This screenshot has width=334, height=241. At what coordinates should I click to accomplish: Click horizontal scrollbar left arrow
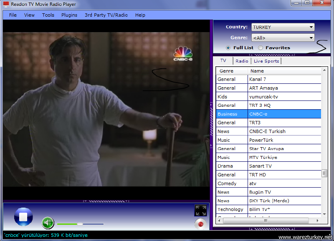219,221
